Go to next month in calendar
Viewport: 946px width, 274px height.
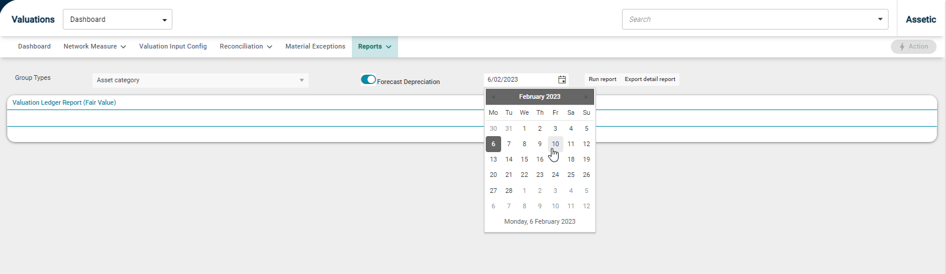click(586, 96)
